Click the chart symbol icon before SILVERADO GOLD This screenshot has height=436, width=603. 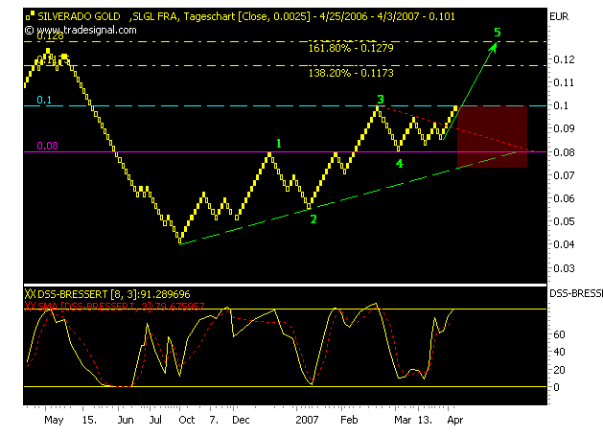pyautogui.click(x=30, y=16)
